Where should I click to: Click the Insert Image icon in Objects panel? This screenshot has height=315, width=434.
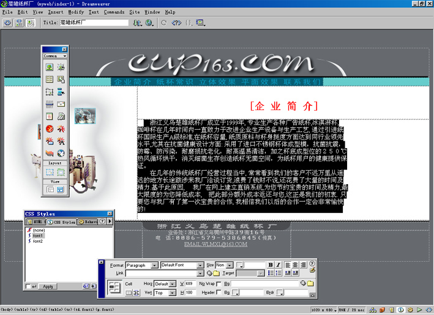point(50,67)
